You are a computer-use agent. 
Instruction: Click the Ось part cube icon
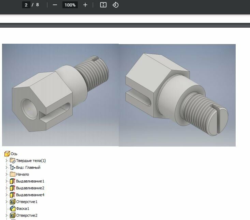coord(7,154)
